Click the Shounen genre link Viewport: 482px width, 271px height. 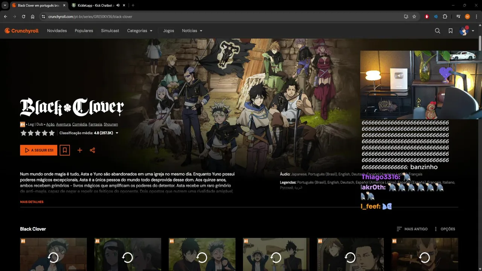tap(111, 124)
